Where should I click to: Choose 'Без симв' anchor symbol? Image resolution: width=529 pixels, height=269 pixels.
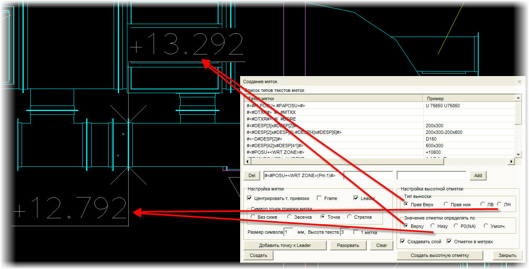pos(253,217)
